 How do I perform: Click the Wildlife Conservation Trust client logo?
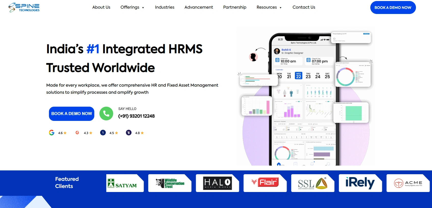click(x=170, y=183)
